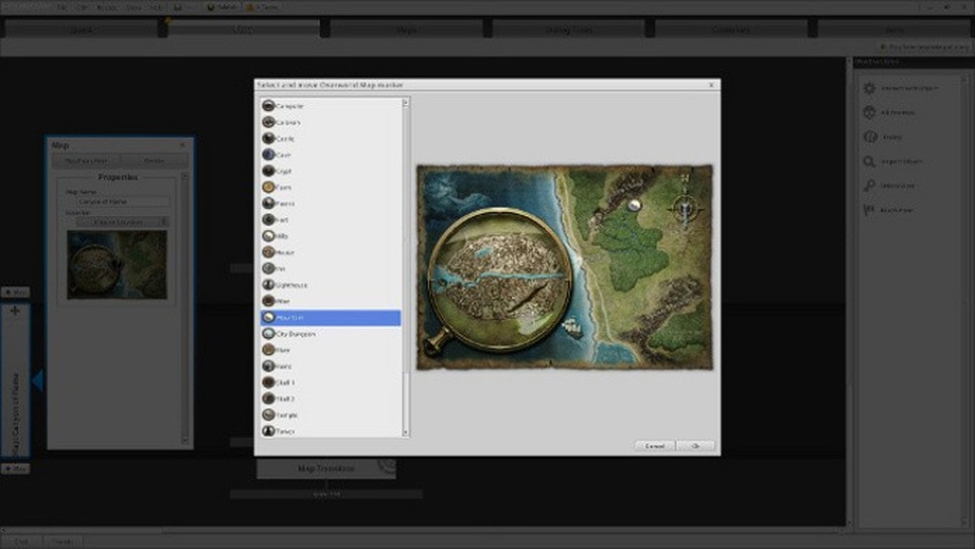Click the highlighted Mountain marker row
Screen dimensions: 975x549
click(331, 318)
